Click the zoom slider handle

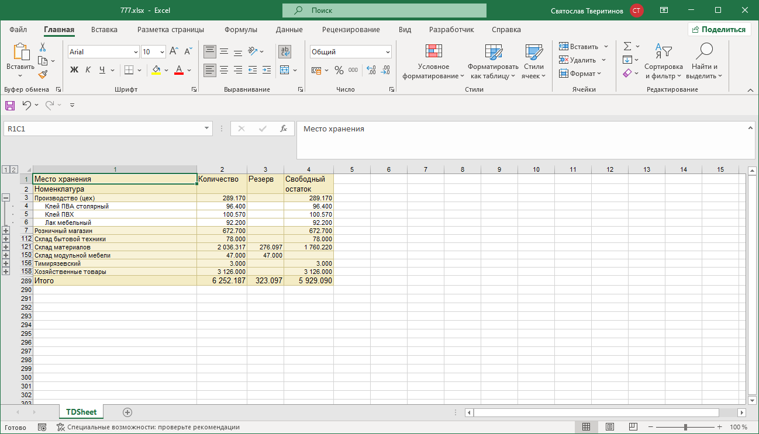tap(686, 427)
